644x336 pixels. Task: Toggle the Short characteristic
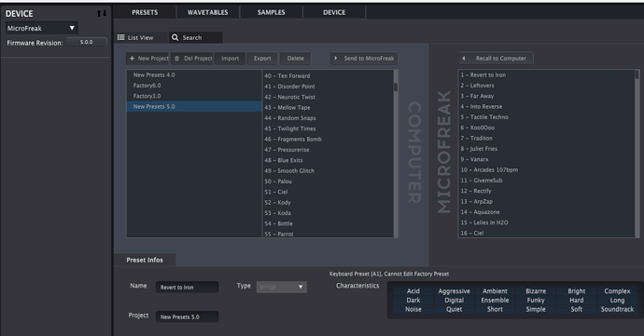tap(495, 309)
